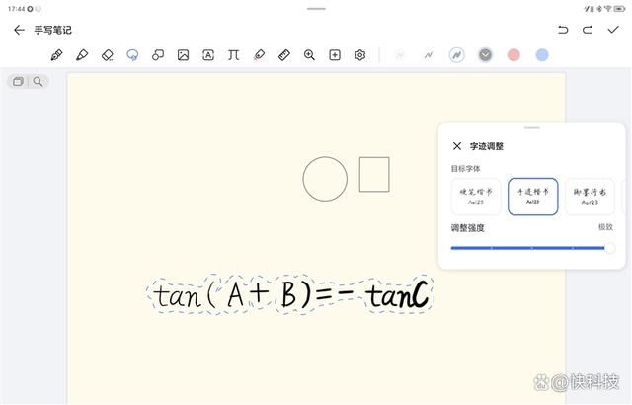
Task: Go back from handwriting note
Action: pyautogui.click(x=19, y=30)
